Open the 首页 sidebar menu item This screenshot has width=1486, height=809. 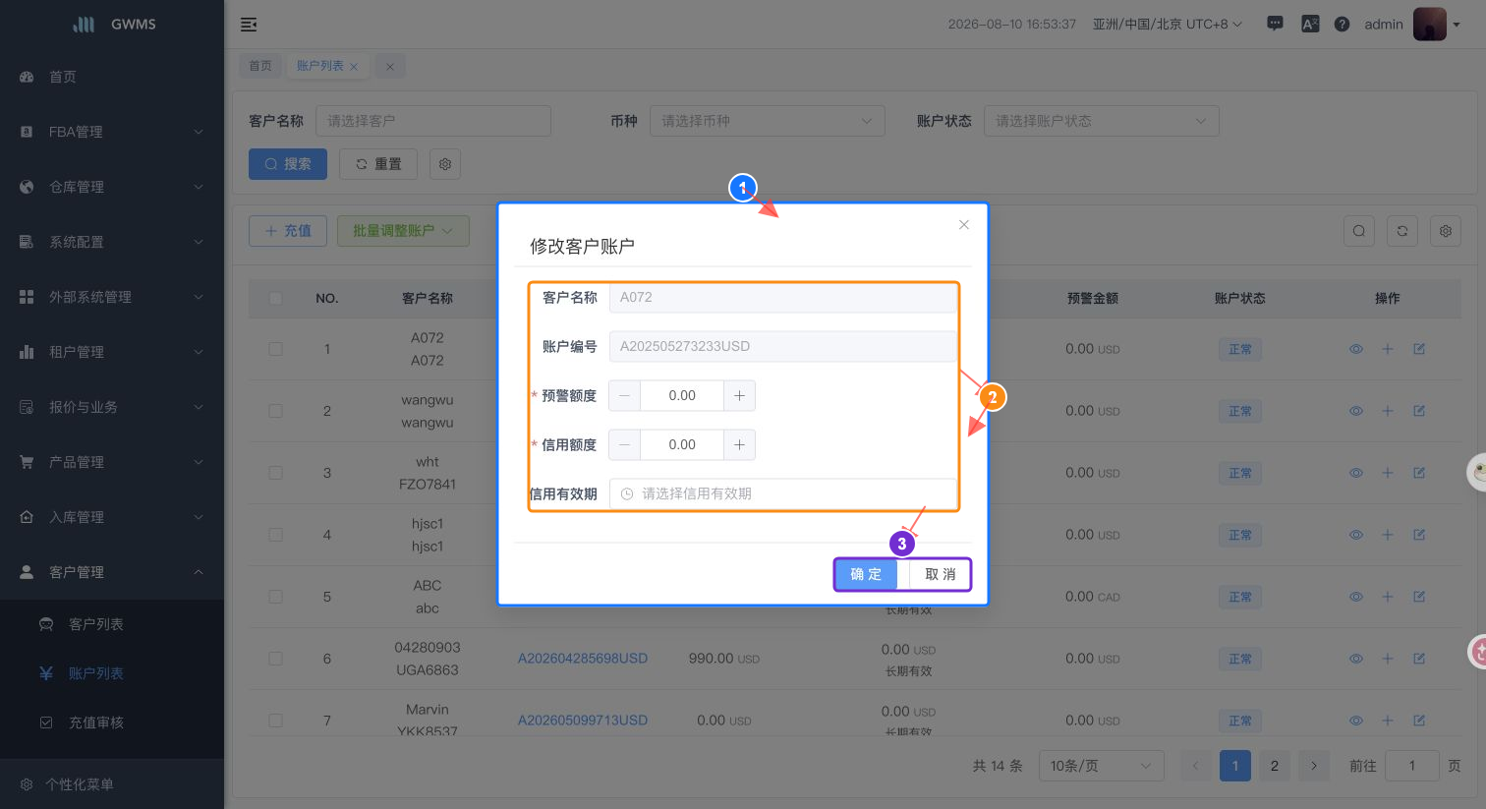point(112,77)
